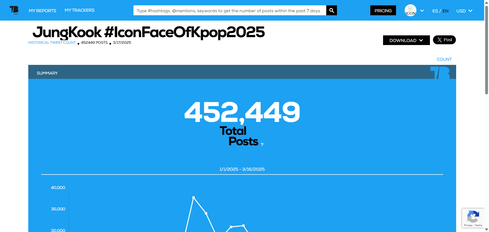Go to My Trackers
489x232 pixels.
[x=79, y=10]
